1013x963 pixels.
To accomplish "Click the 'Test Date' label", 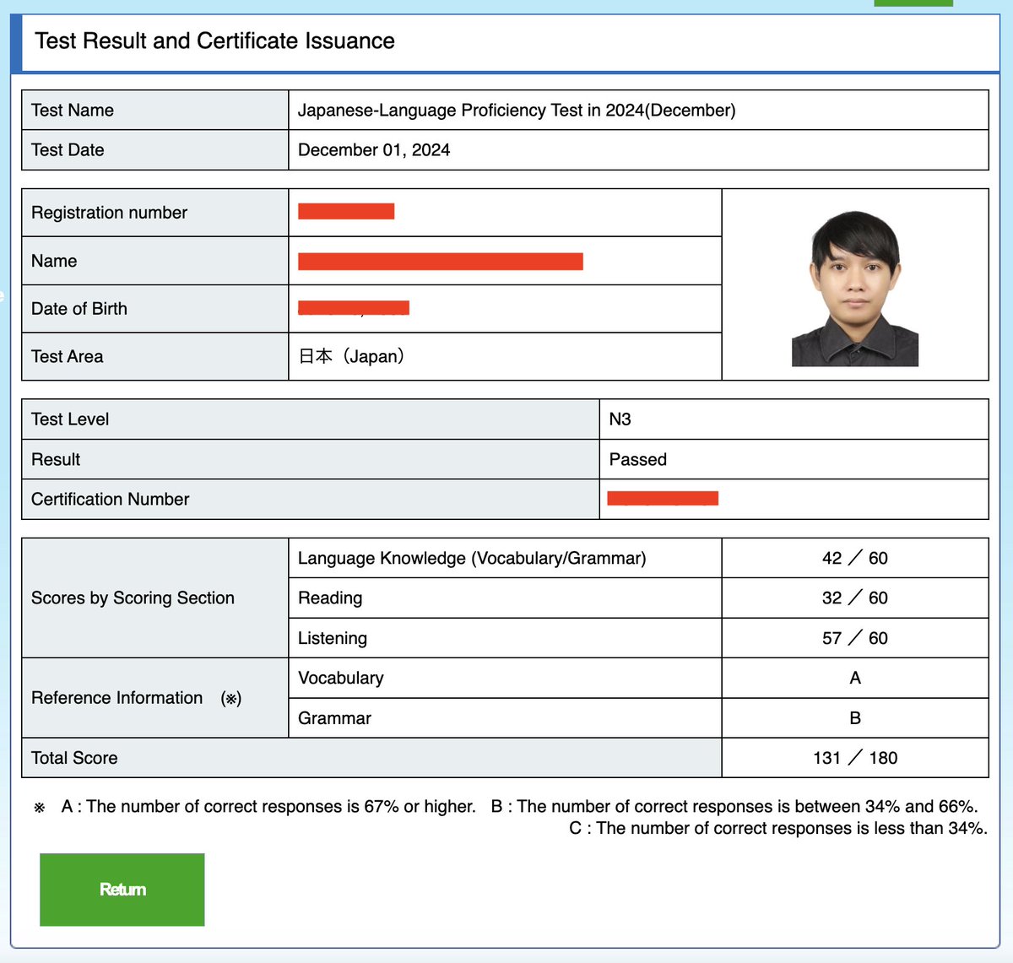I will 68,149.
